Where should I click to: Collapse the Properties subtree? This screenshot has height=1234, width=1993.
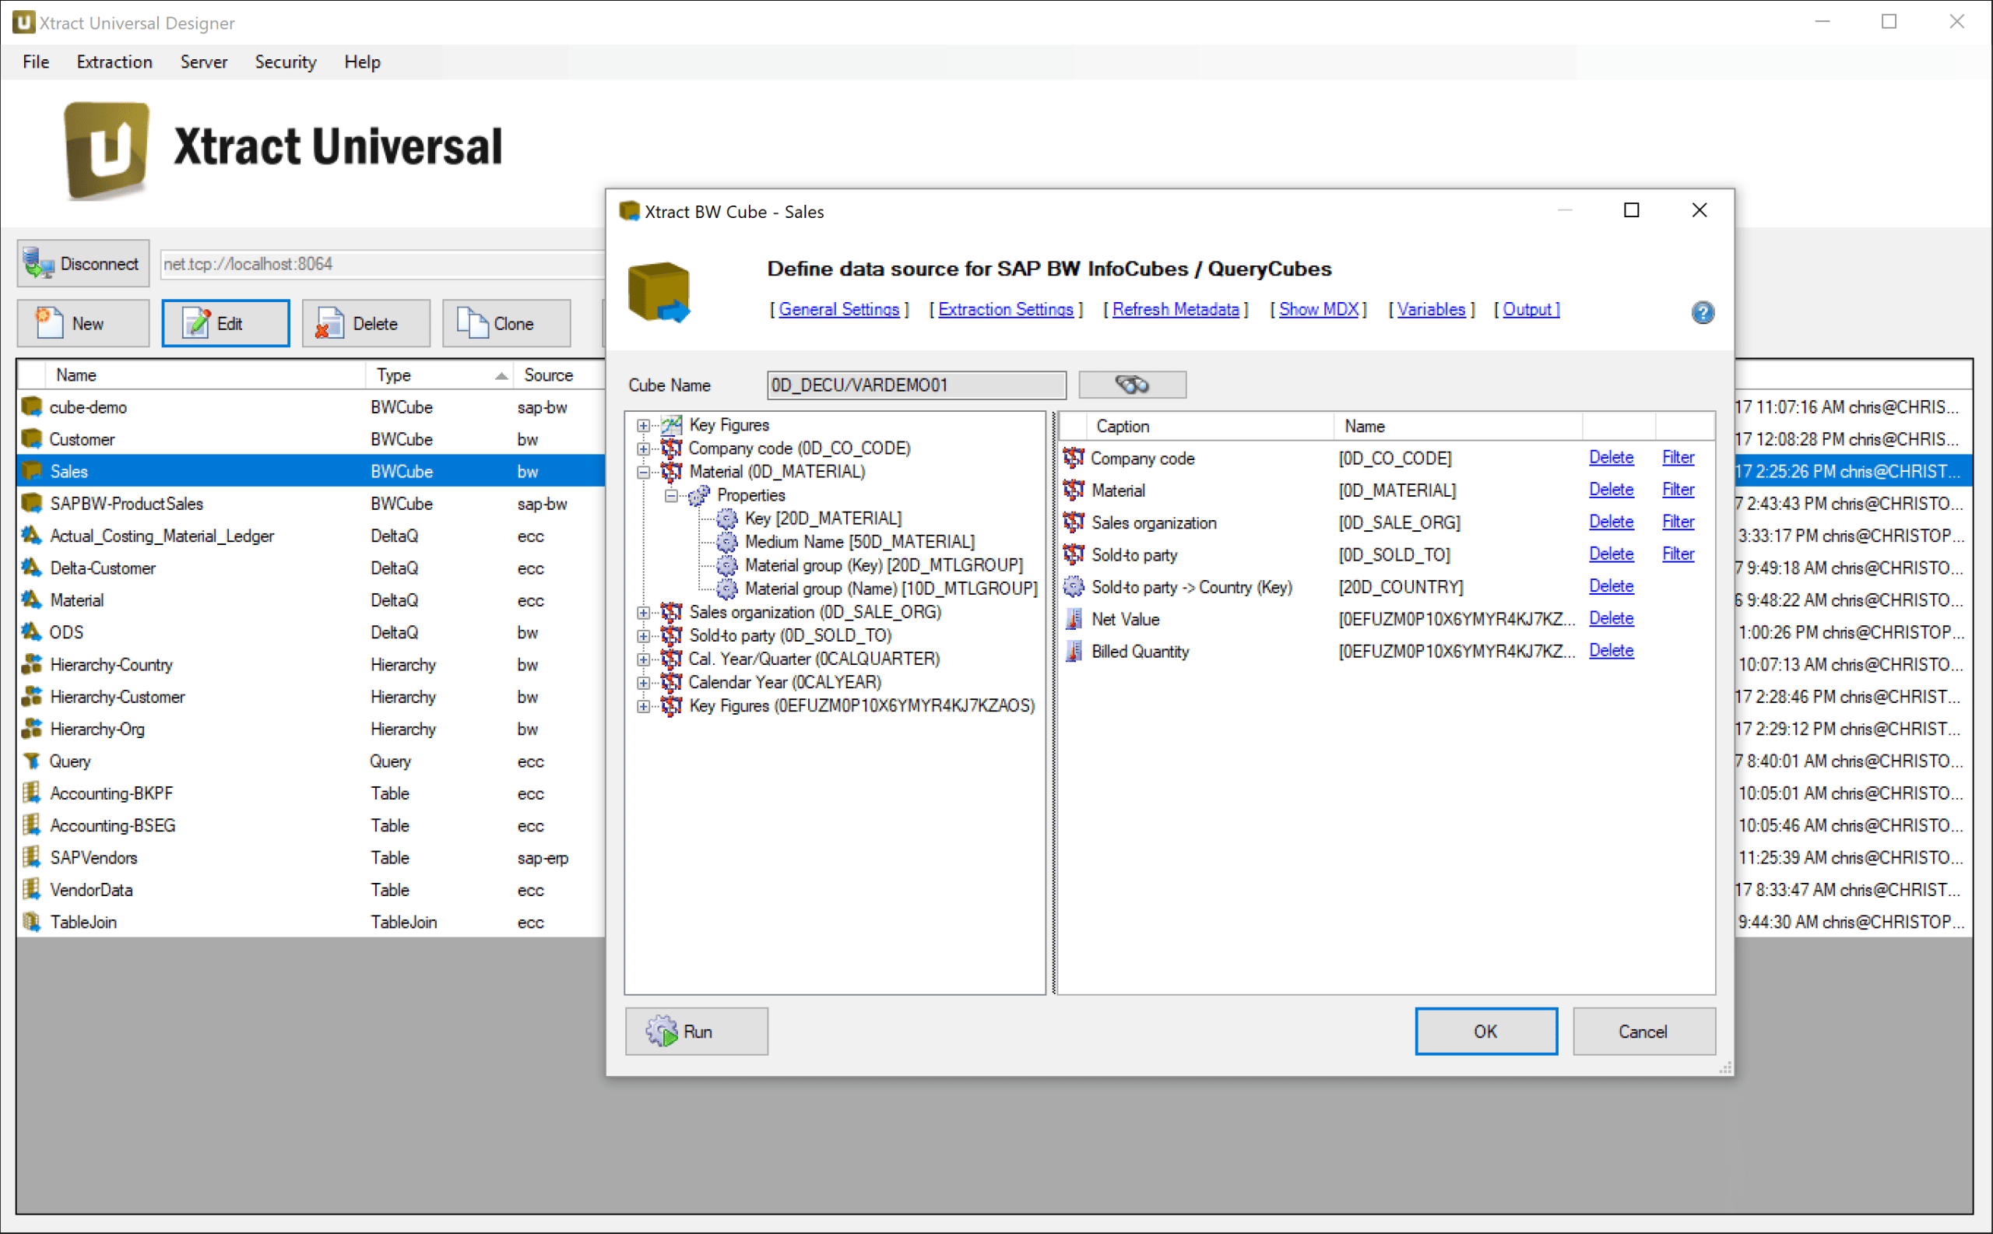[x=671, y=495]
